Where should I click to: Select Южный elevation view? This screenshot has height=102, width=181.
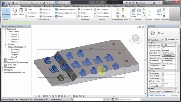(14, 57)
